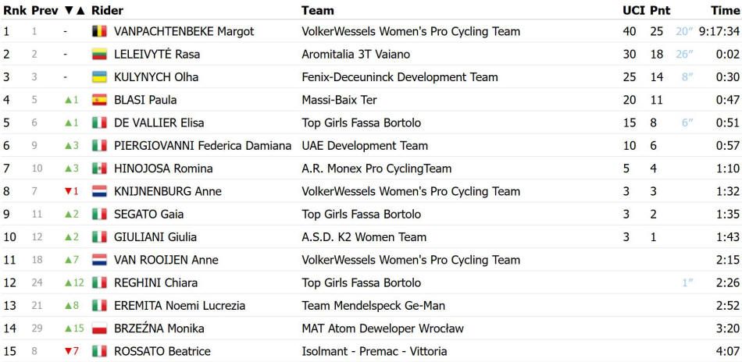
Task: Open VolkerWessels team link in first row
Action: click(x=411, y=32)
